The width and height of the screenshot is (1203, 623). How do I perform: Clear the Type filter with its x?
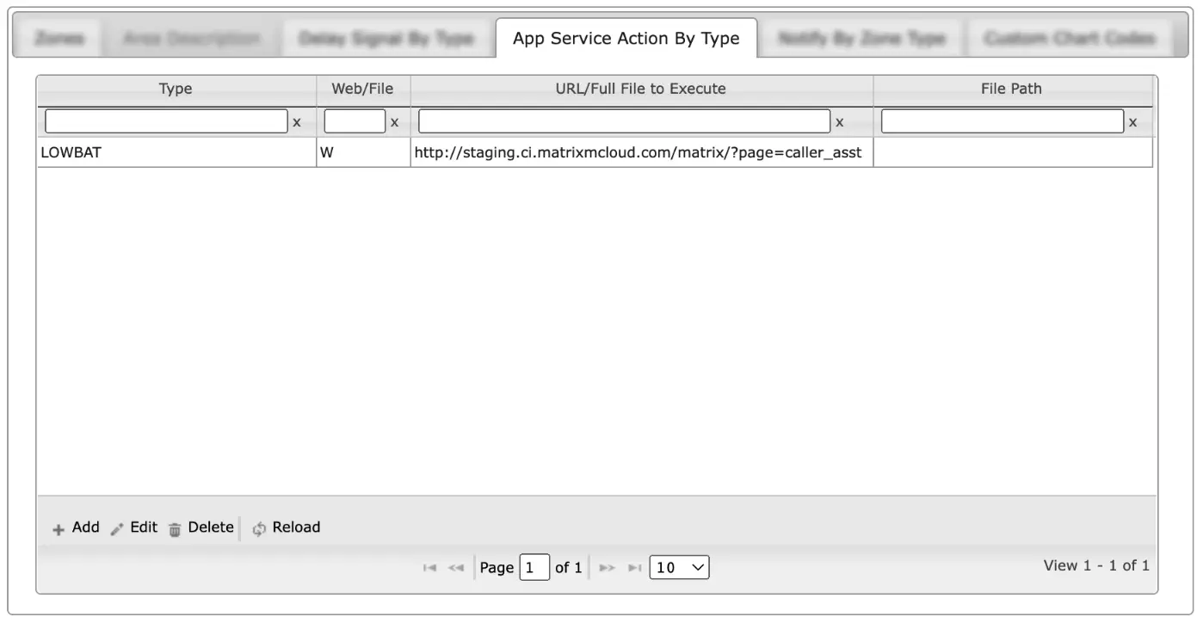click(297, 122)
